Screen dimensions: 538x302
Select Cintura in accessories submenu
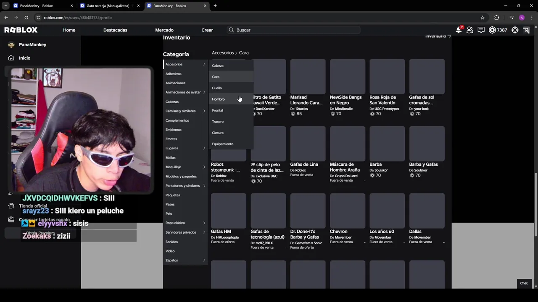[231, 133]
